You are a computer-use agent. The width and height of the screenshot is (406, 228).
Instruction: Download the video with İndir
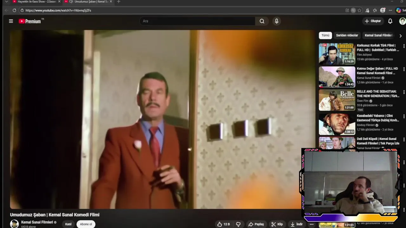pyautogui.click(x=297, y=224)
